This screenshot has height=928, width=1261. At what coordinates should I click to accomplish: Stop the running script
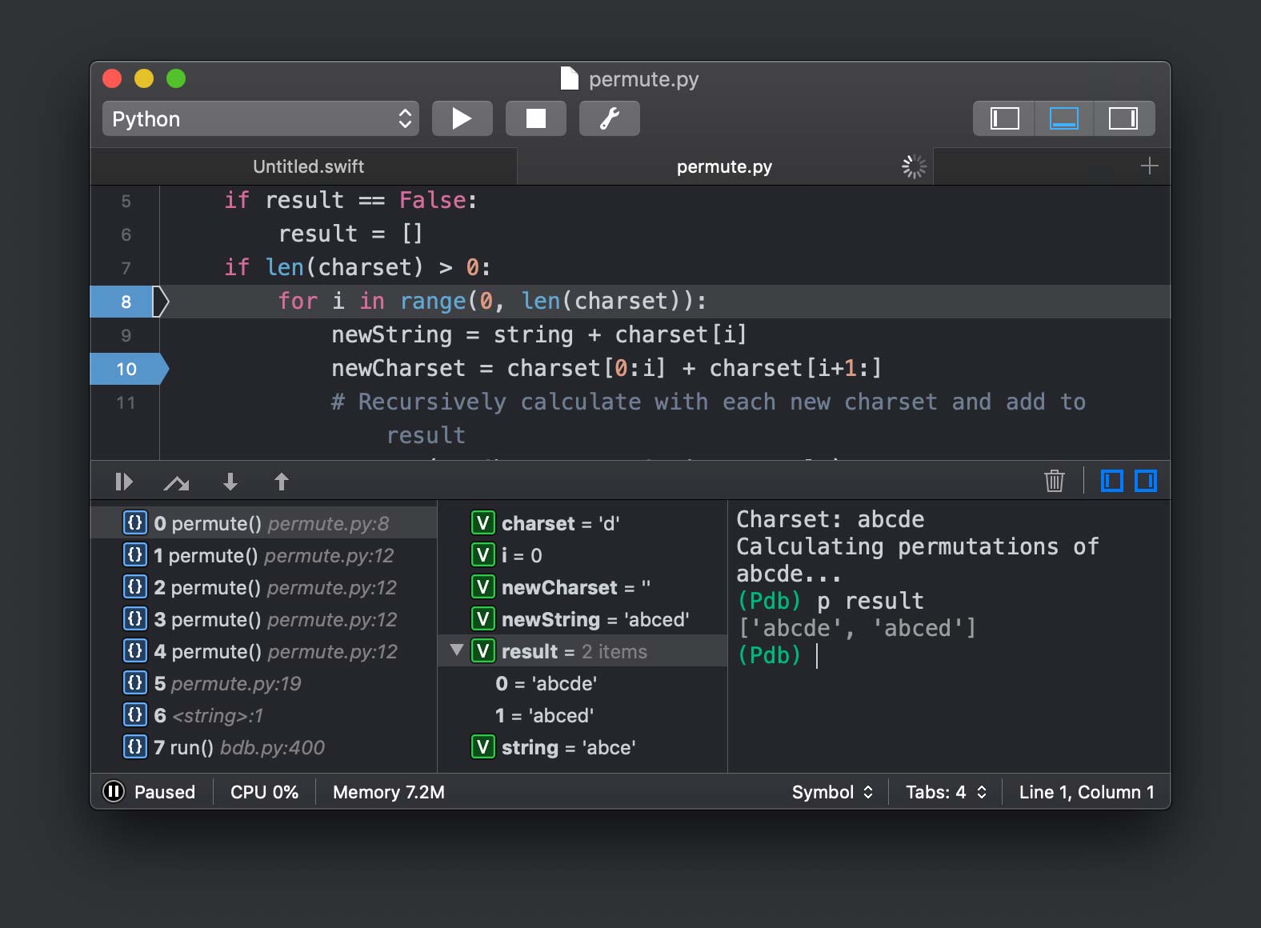coord(535,118)
